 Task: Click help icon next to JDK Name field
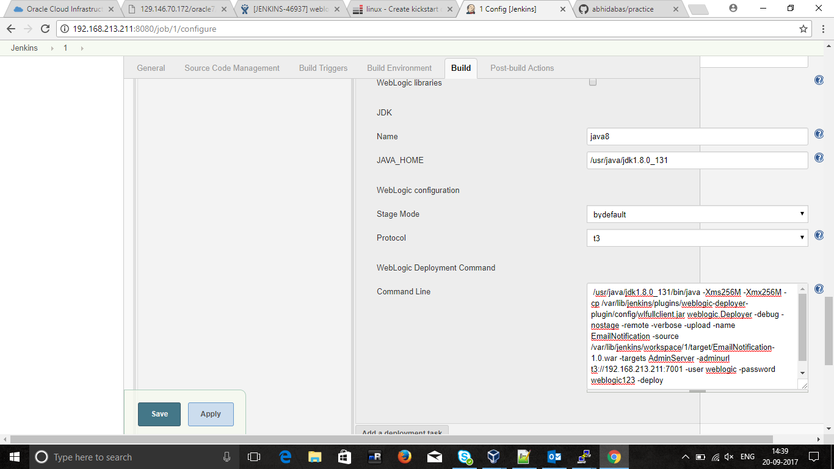tap(819, 134)
